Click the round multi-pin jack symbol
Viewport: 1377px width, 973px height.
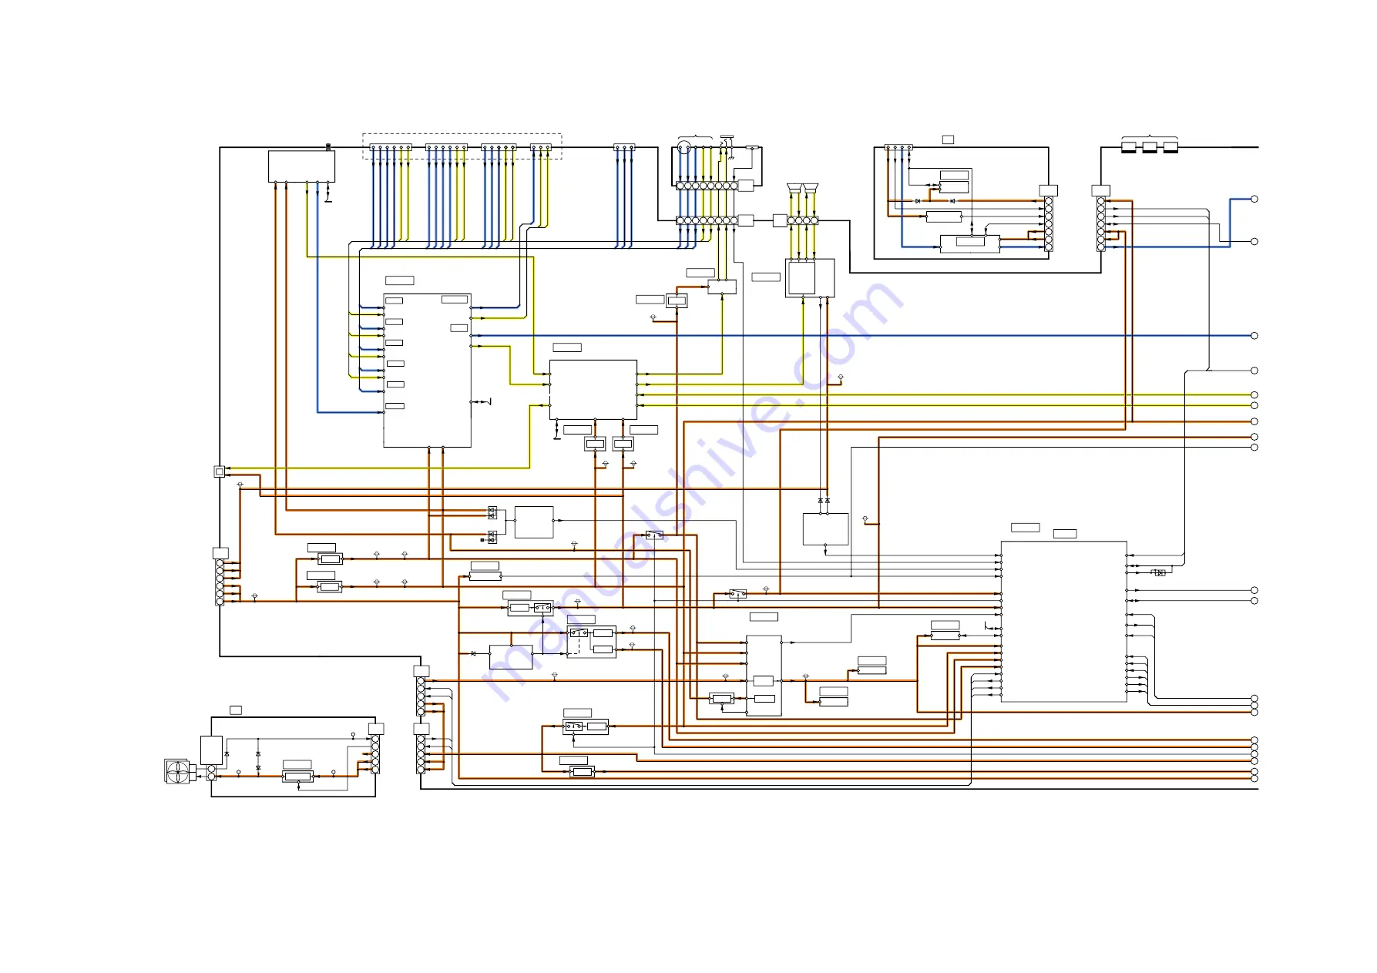coord(683,148)
